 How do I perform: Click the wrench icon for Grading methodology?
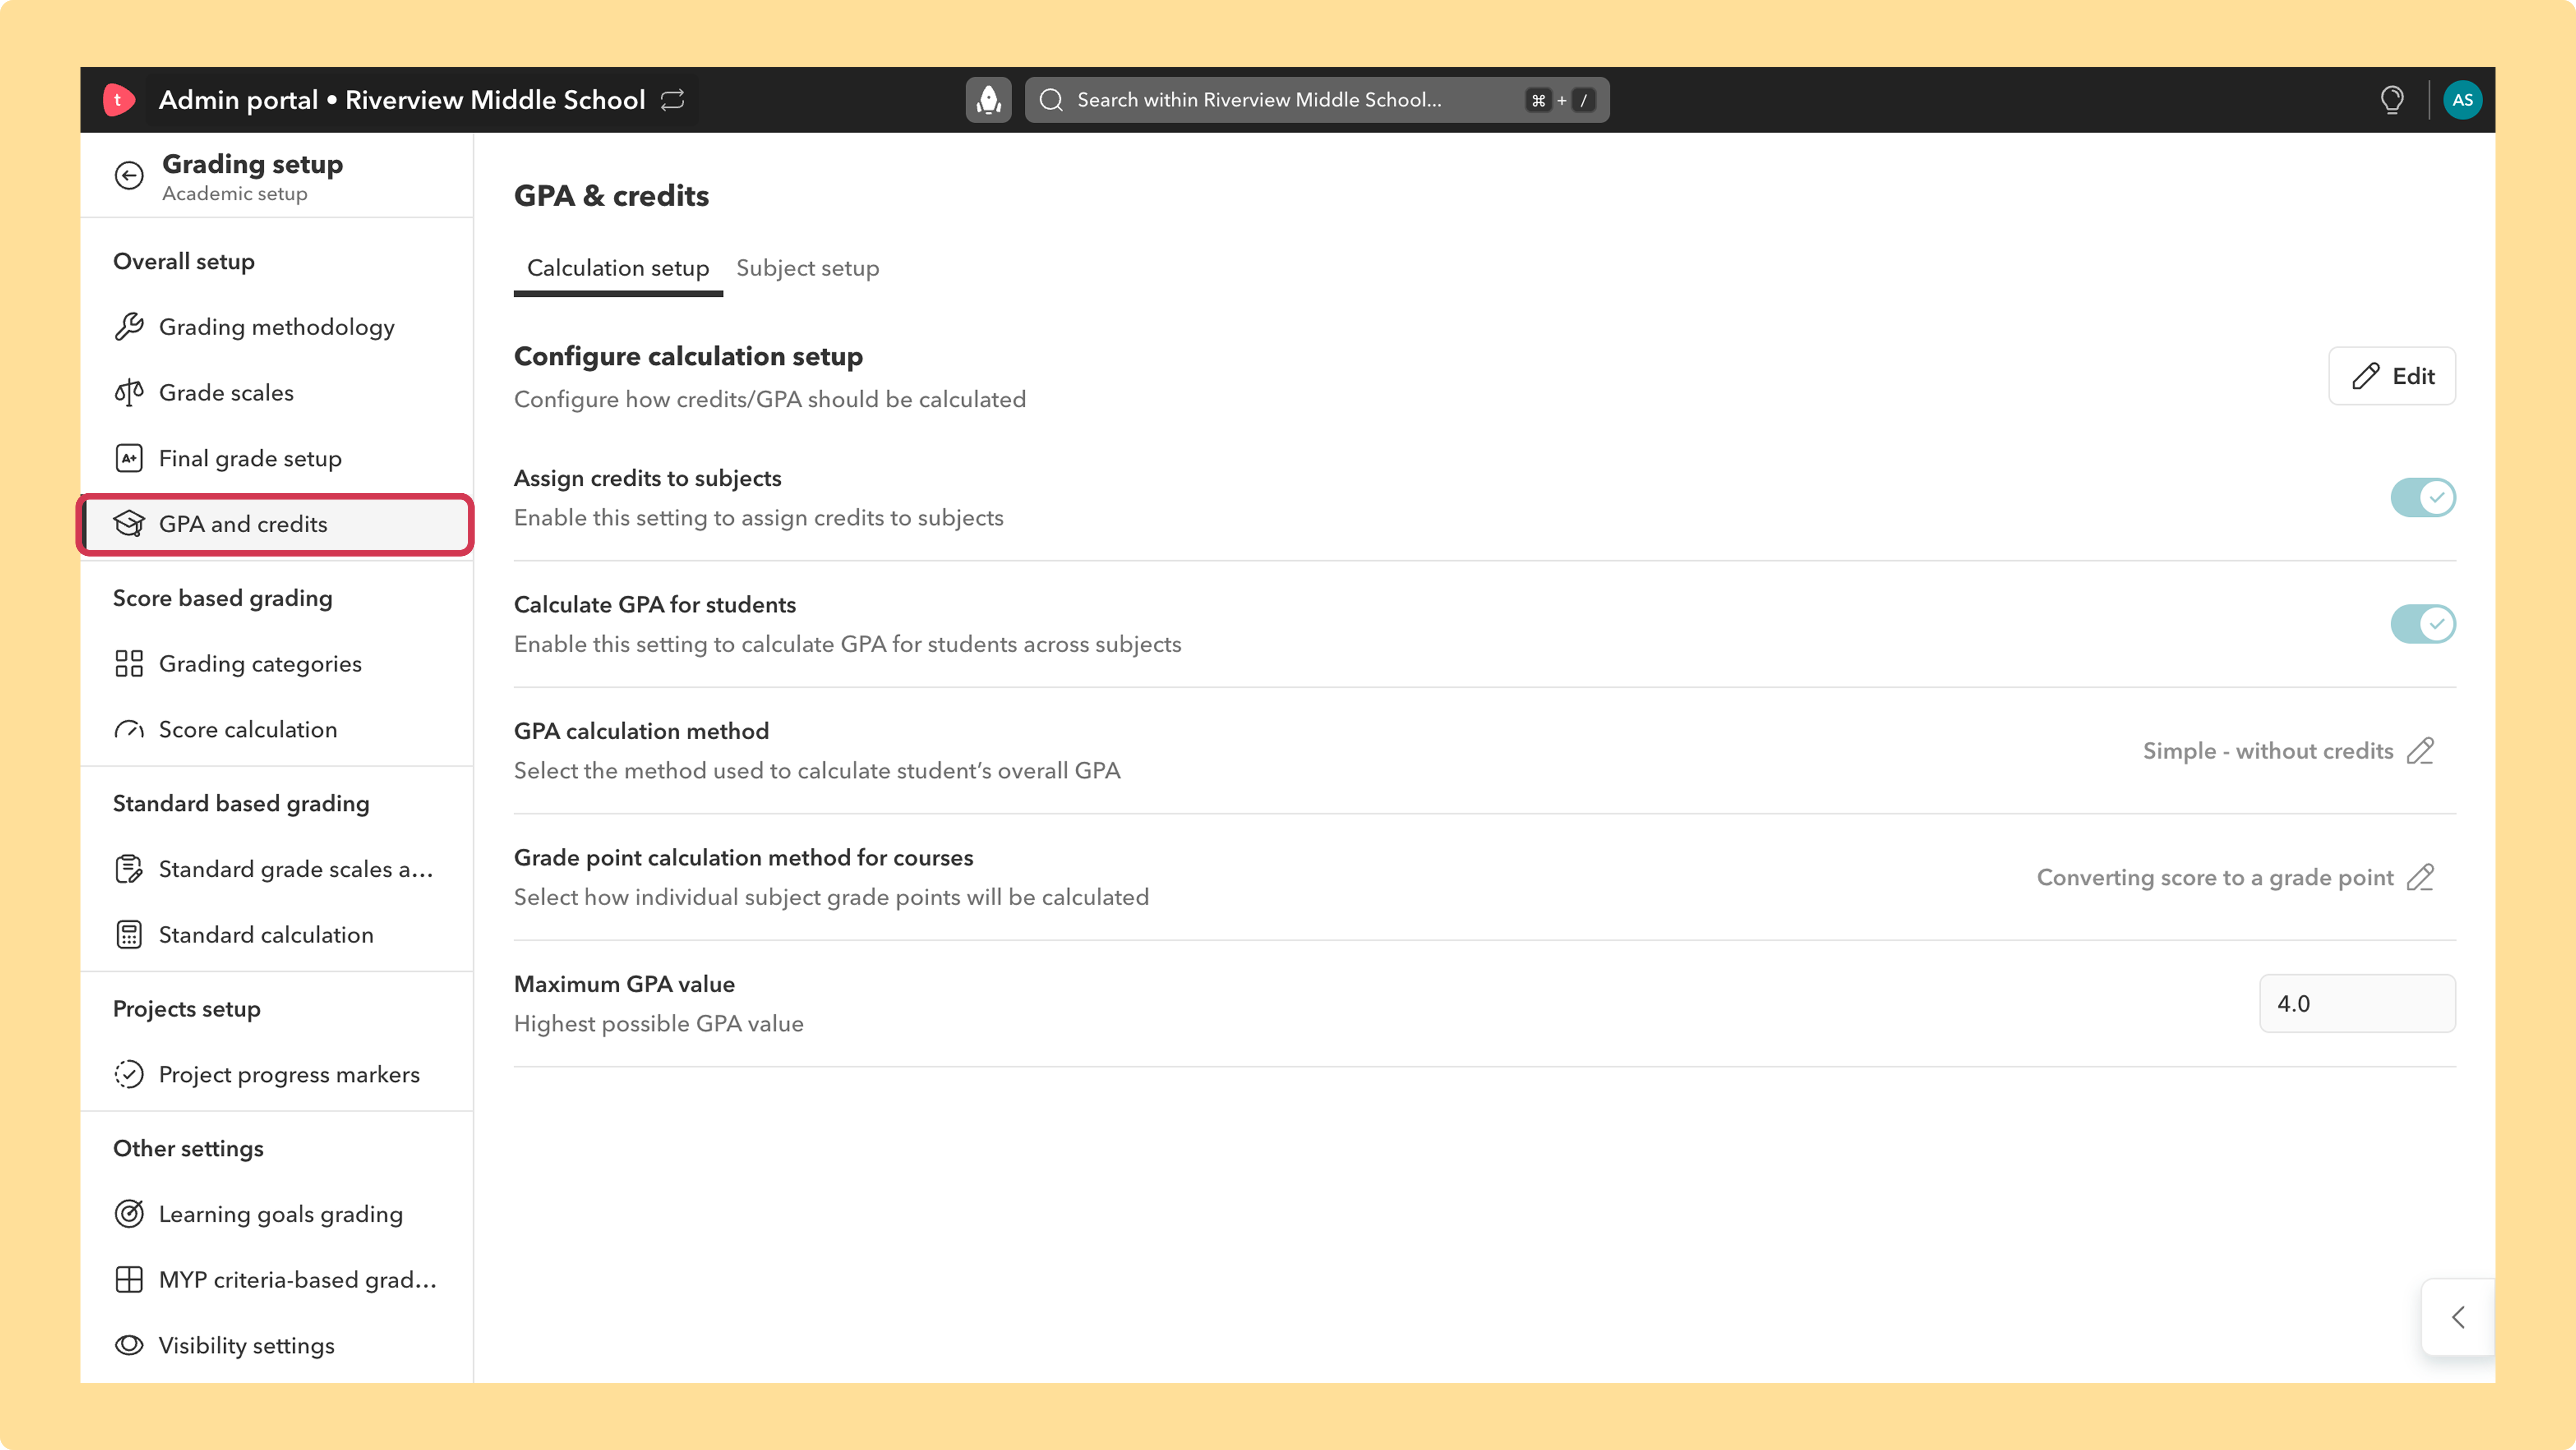coord(129,327)
